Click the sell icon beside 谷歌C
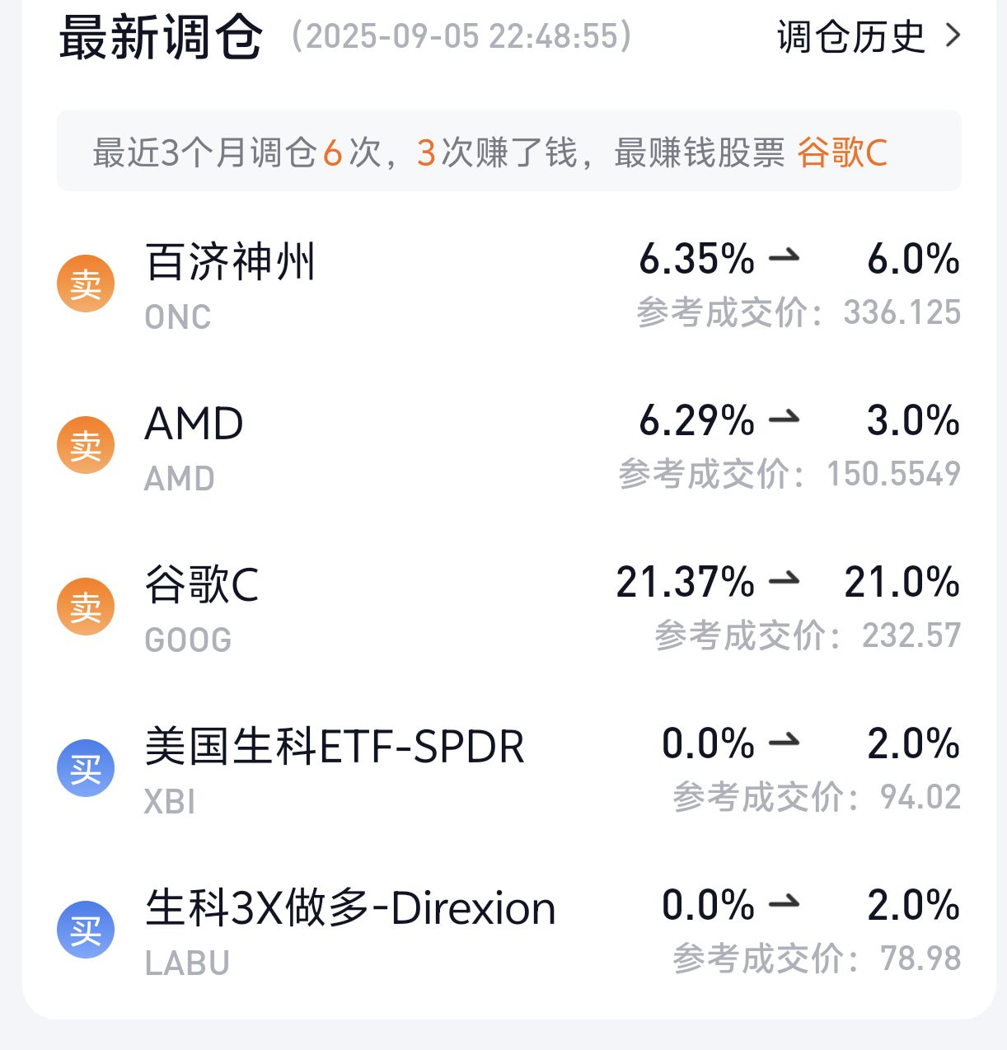Image resolution: width=1007 pixels, height=1050 pixels. coord(86,607)
